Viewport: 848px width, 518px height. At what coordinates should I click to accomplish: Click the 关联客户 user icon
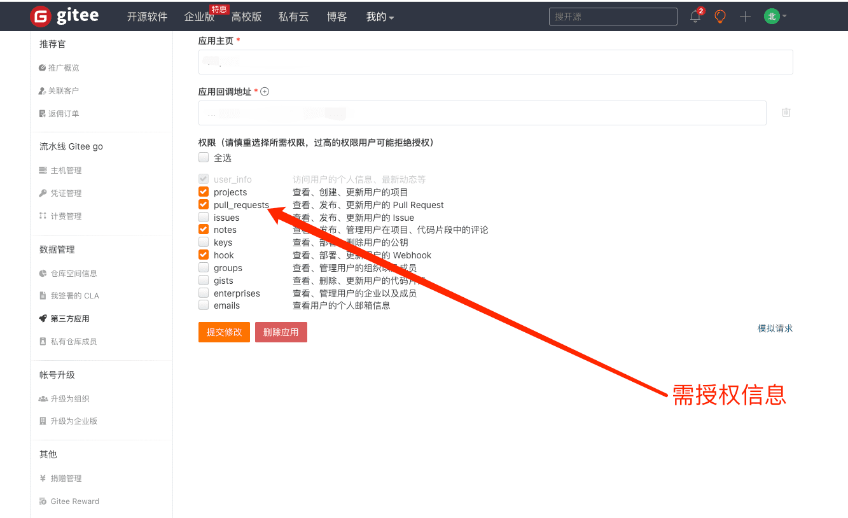coord(43,91)
